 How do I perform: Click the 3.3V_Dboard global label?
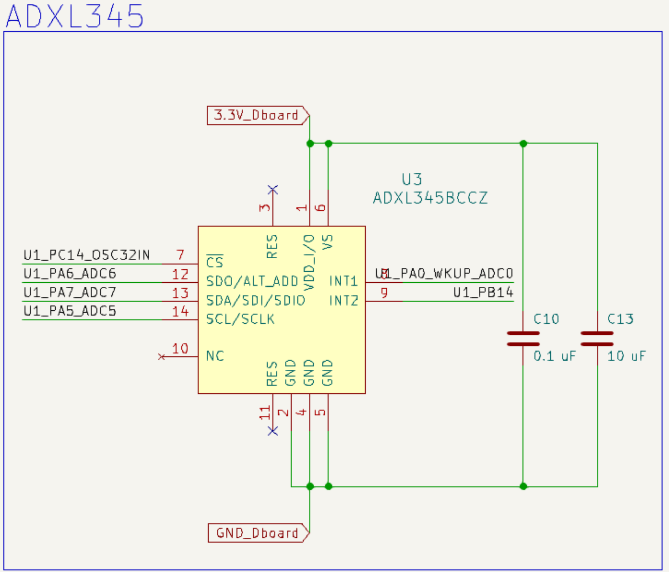coord(258,116)
